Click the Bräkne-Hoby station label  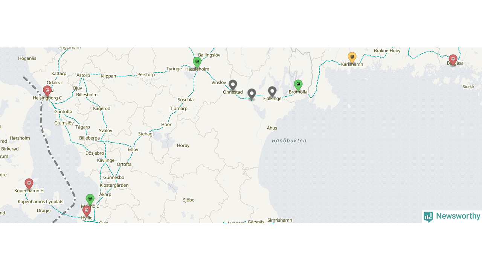pyautogui.click(x=387, y=50)
